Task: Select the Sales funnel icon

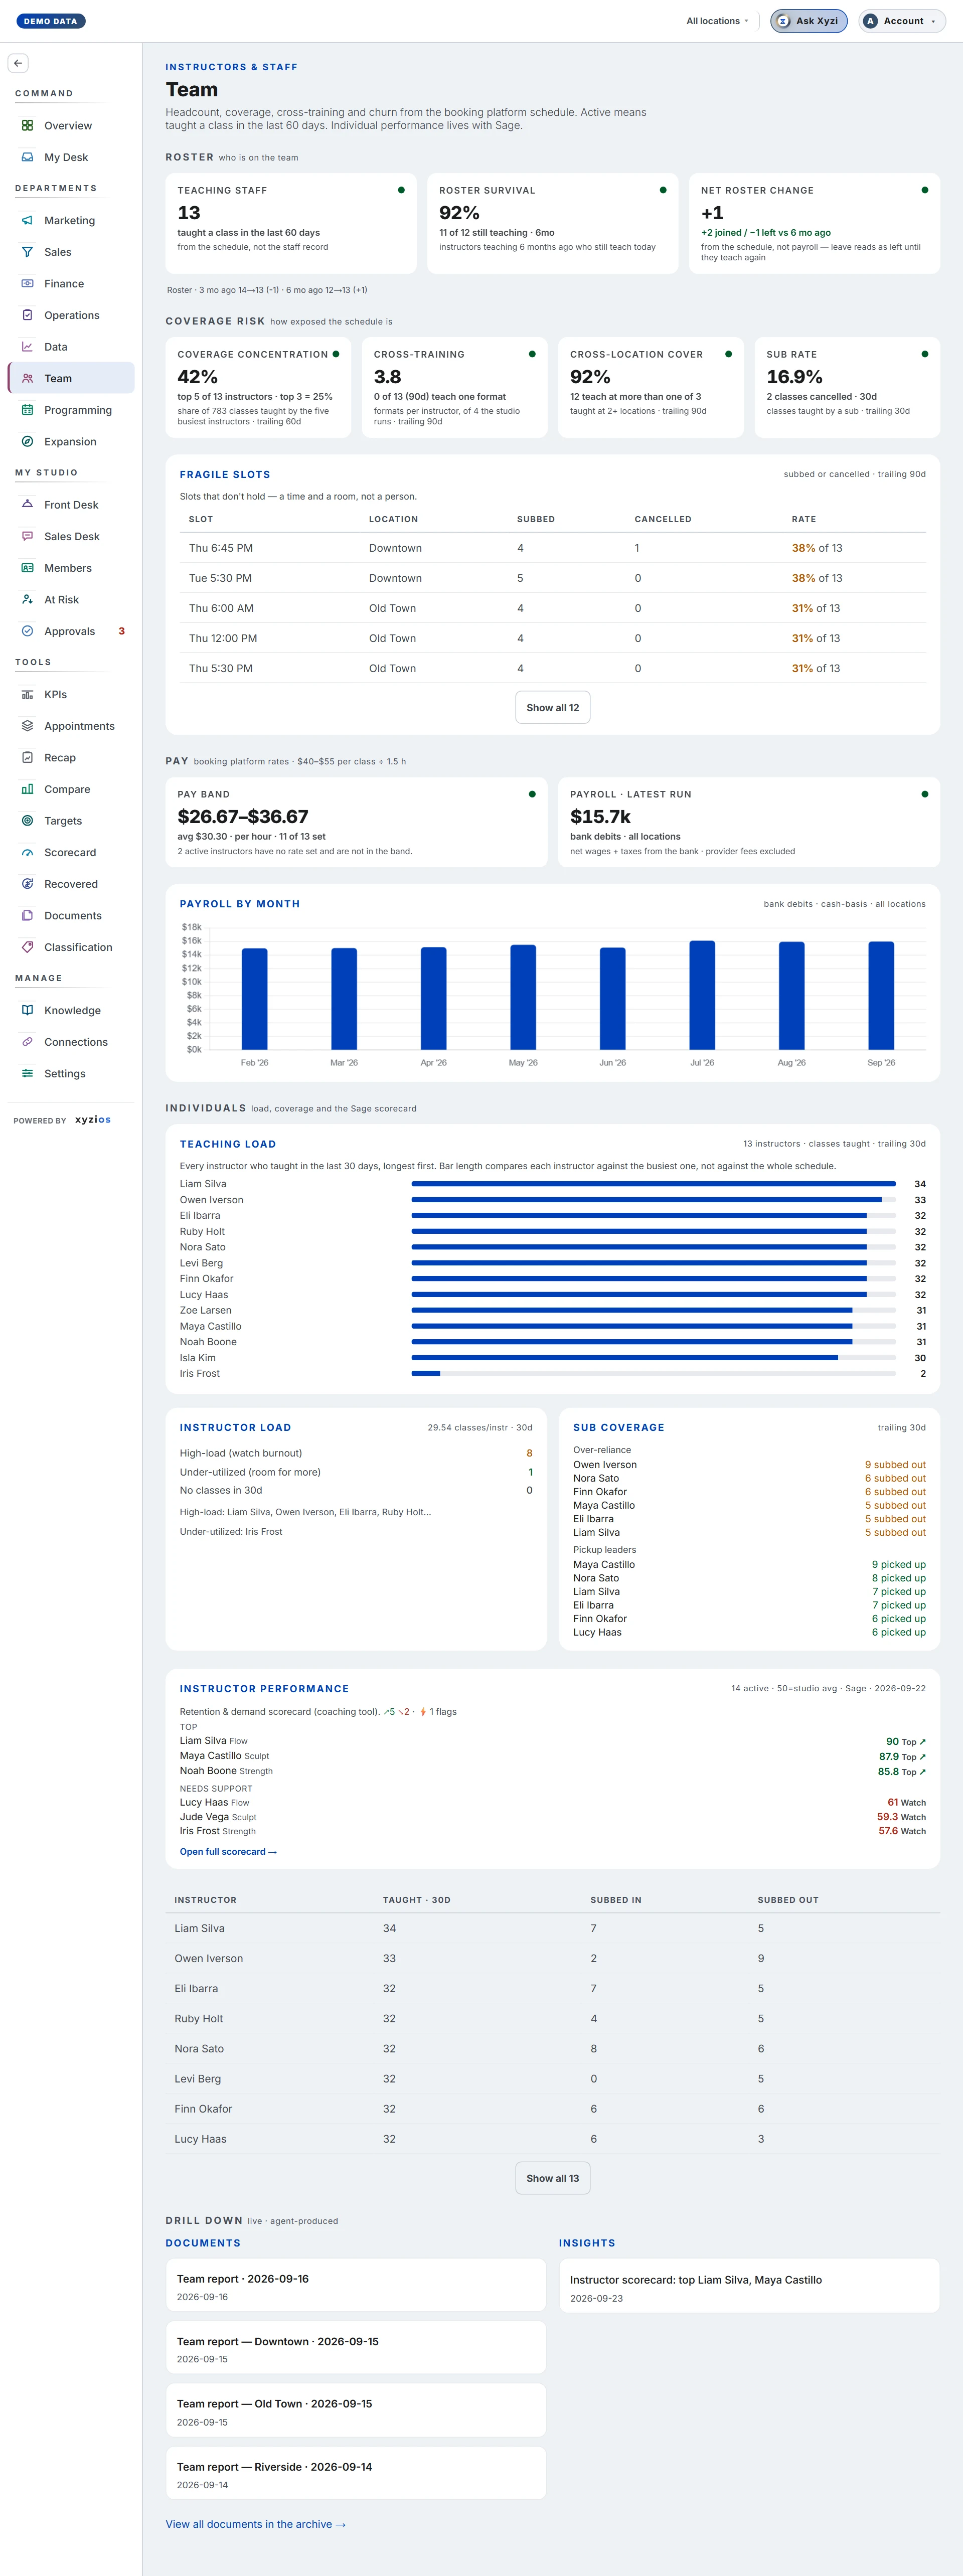Action: (x=27, y=252)
